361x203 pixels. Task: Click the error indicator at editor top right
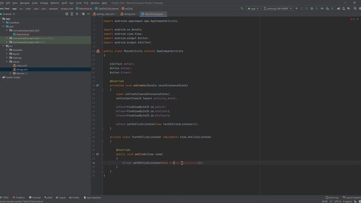[352, 19]
